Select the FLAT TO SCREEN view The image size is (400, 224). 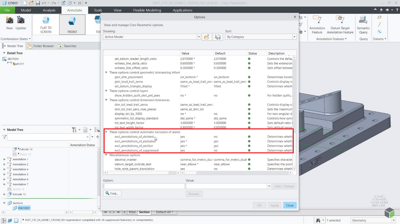[x=46, y=24]
